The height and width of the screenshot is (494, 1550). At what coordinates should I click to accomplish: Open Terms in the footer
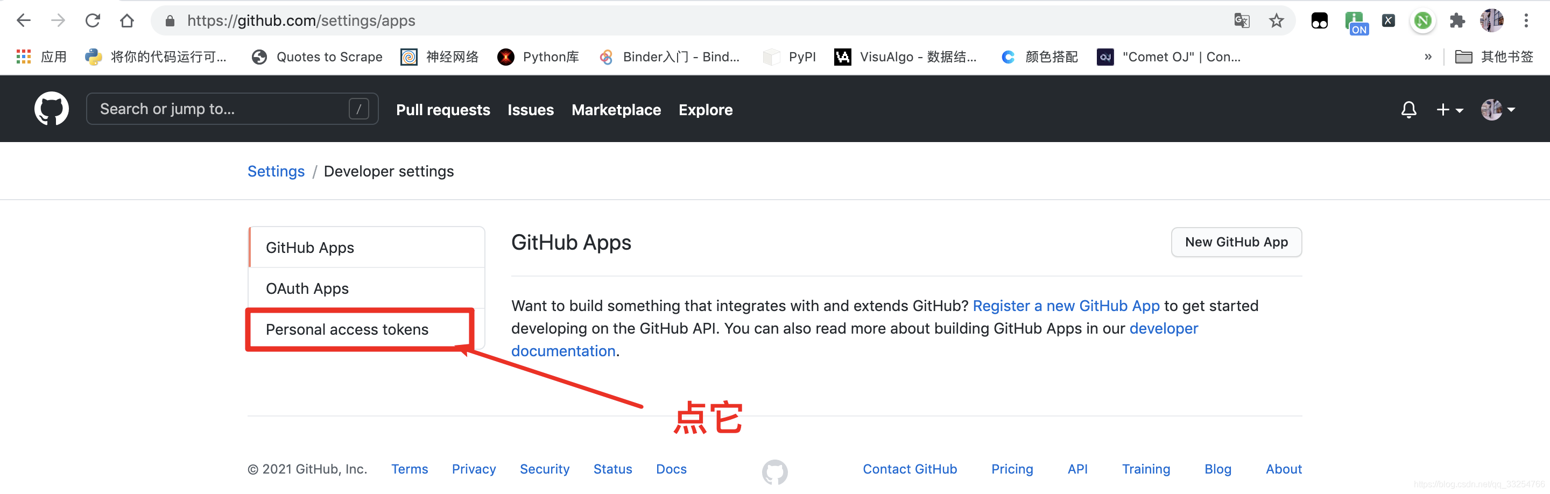[x=409, y=469]
